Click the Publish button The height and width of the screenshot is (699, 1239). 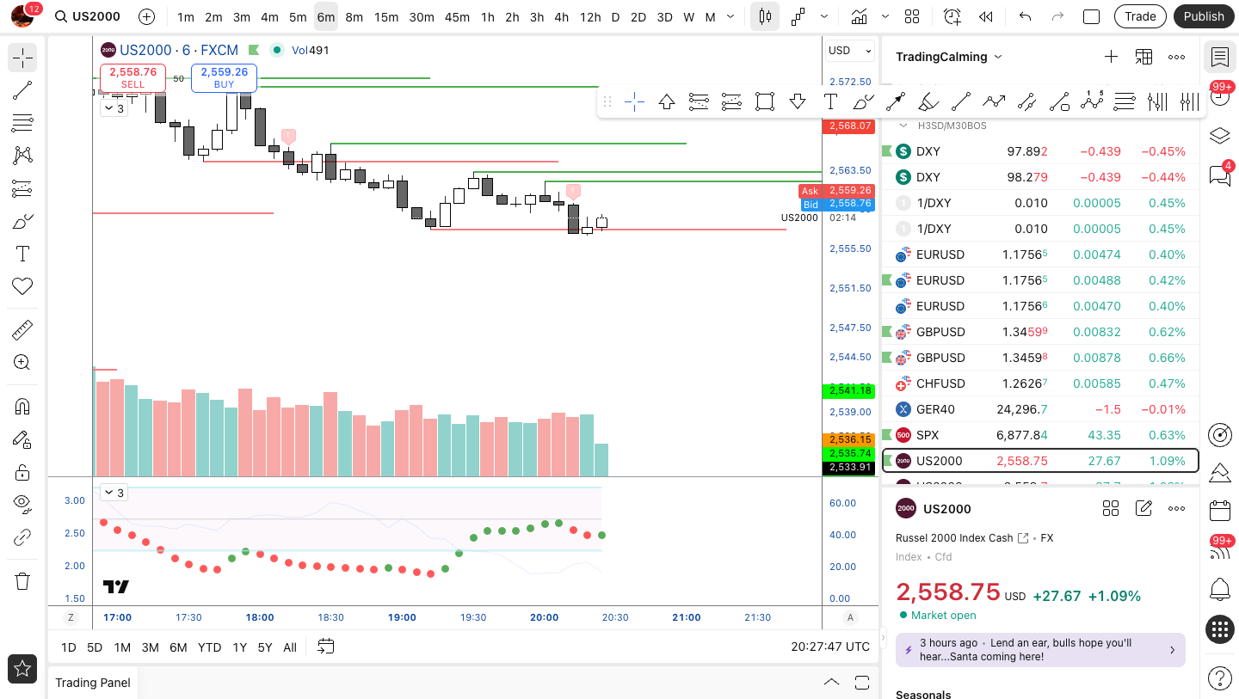click(x=1204, y=16)
